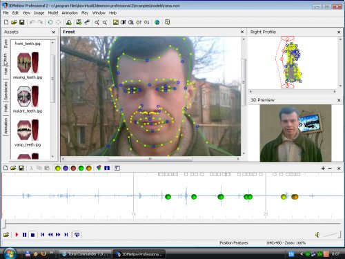Switch to the Spectacles assets tab
Screen dimensions: 345x259
[6, 90]
